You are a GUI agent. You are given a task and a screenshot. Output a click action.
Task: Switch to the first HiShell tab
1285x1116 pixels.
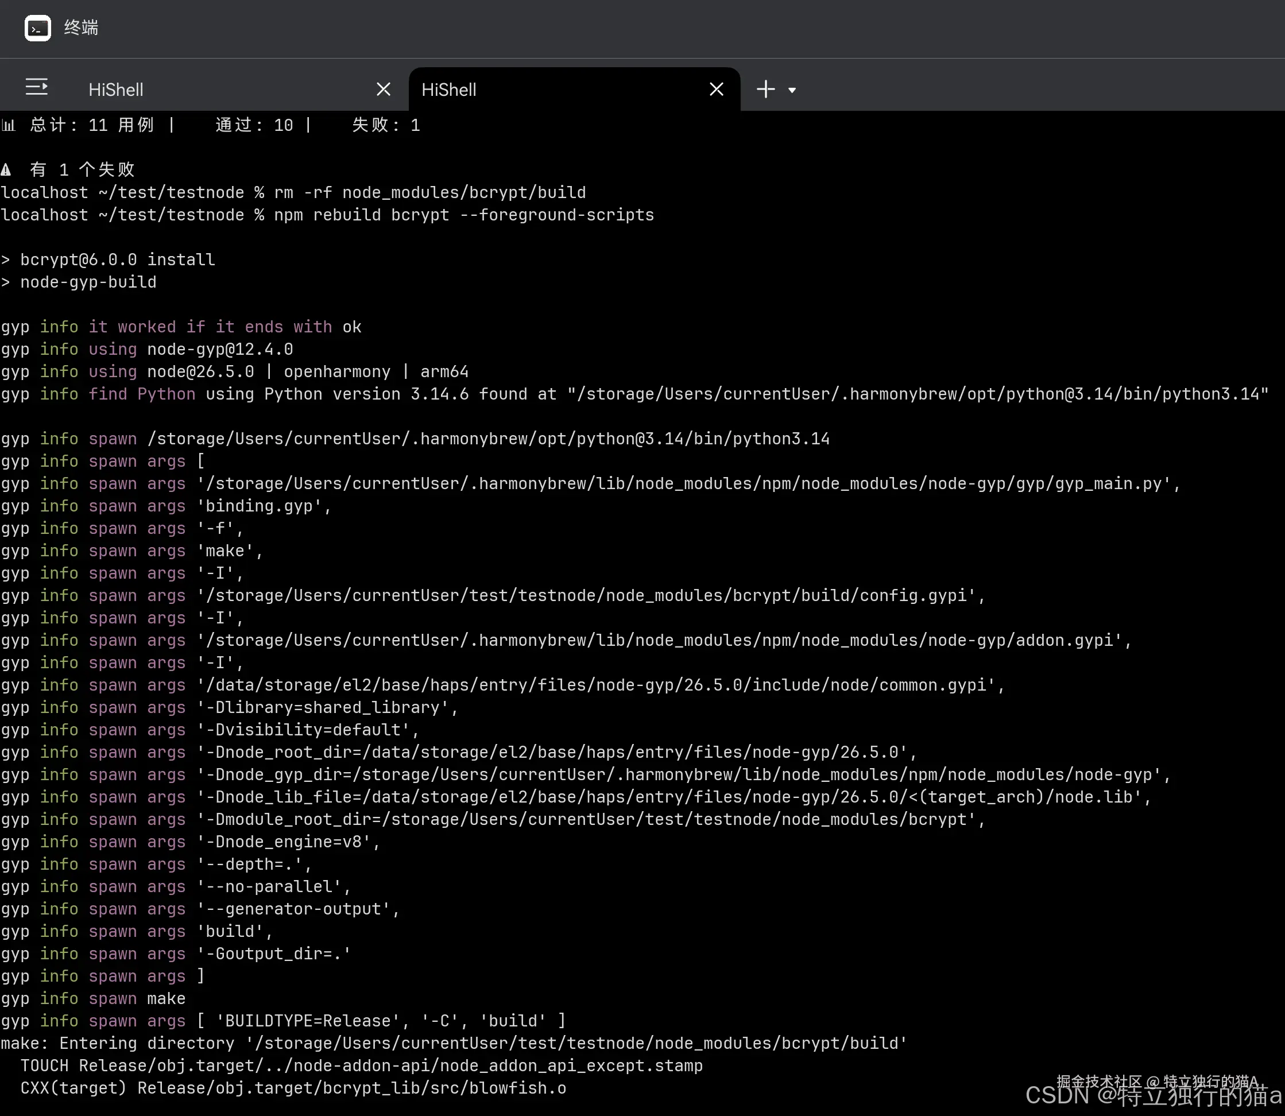click(x=116, y=90)
